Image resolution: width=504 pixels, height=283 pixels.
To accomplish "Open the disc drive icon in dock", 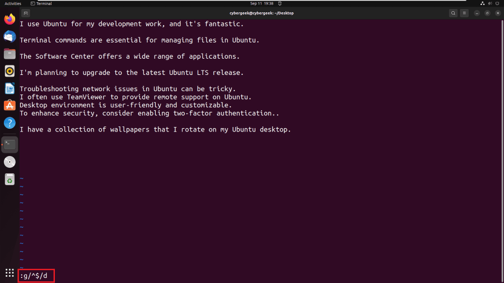I will pos(10,162).
